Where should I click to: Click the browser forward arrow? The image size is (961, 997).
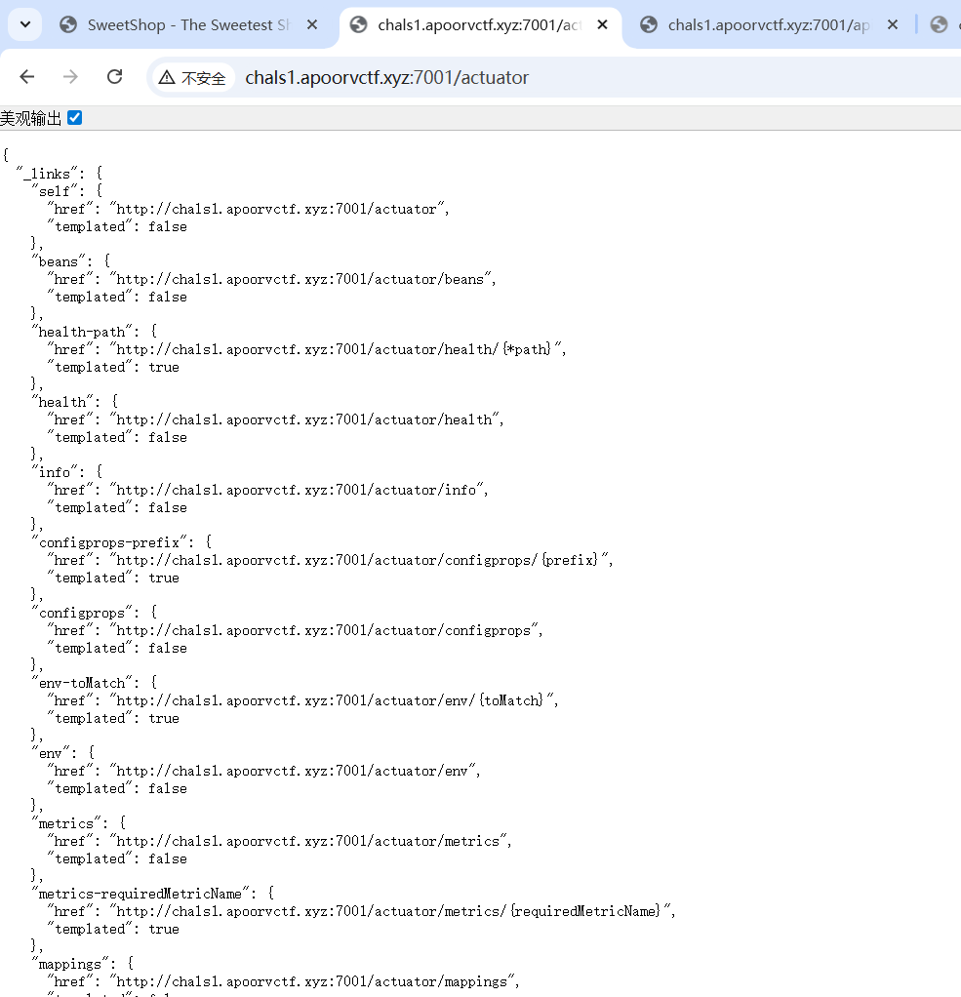(x=70, y=77)
